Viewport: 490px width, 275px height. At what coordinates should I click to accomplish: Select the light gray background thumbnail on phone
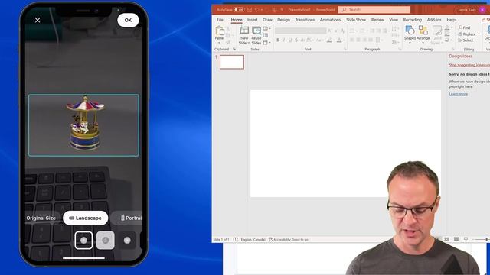point(106,241)
